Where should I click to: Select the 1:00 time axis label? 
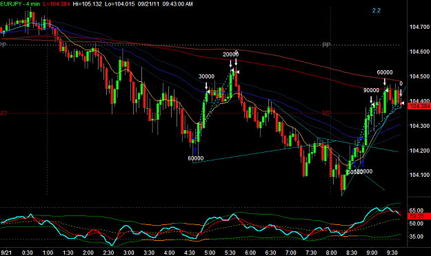pos(48,253)
